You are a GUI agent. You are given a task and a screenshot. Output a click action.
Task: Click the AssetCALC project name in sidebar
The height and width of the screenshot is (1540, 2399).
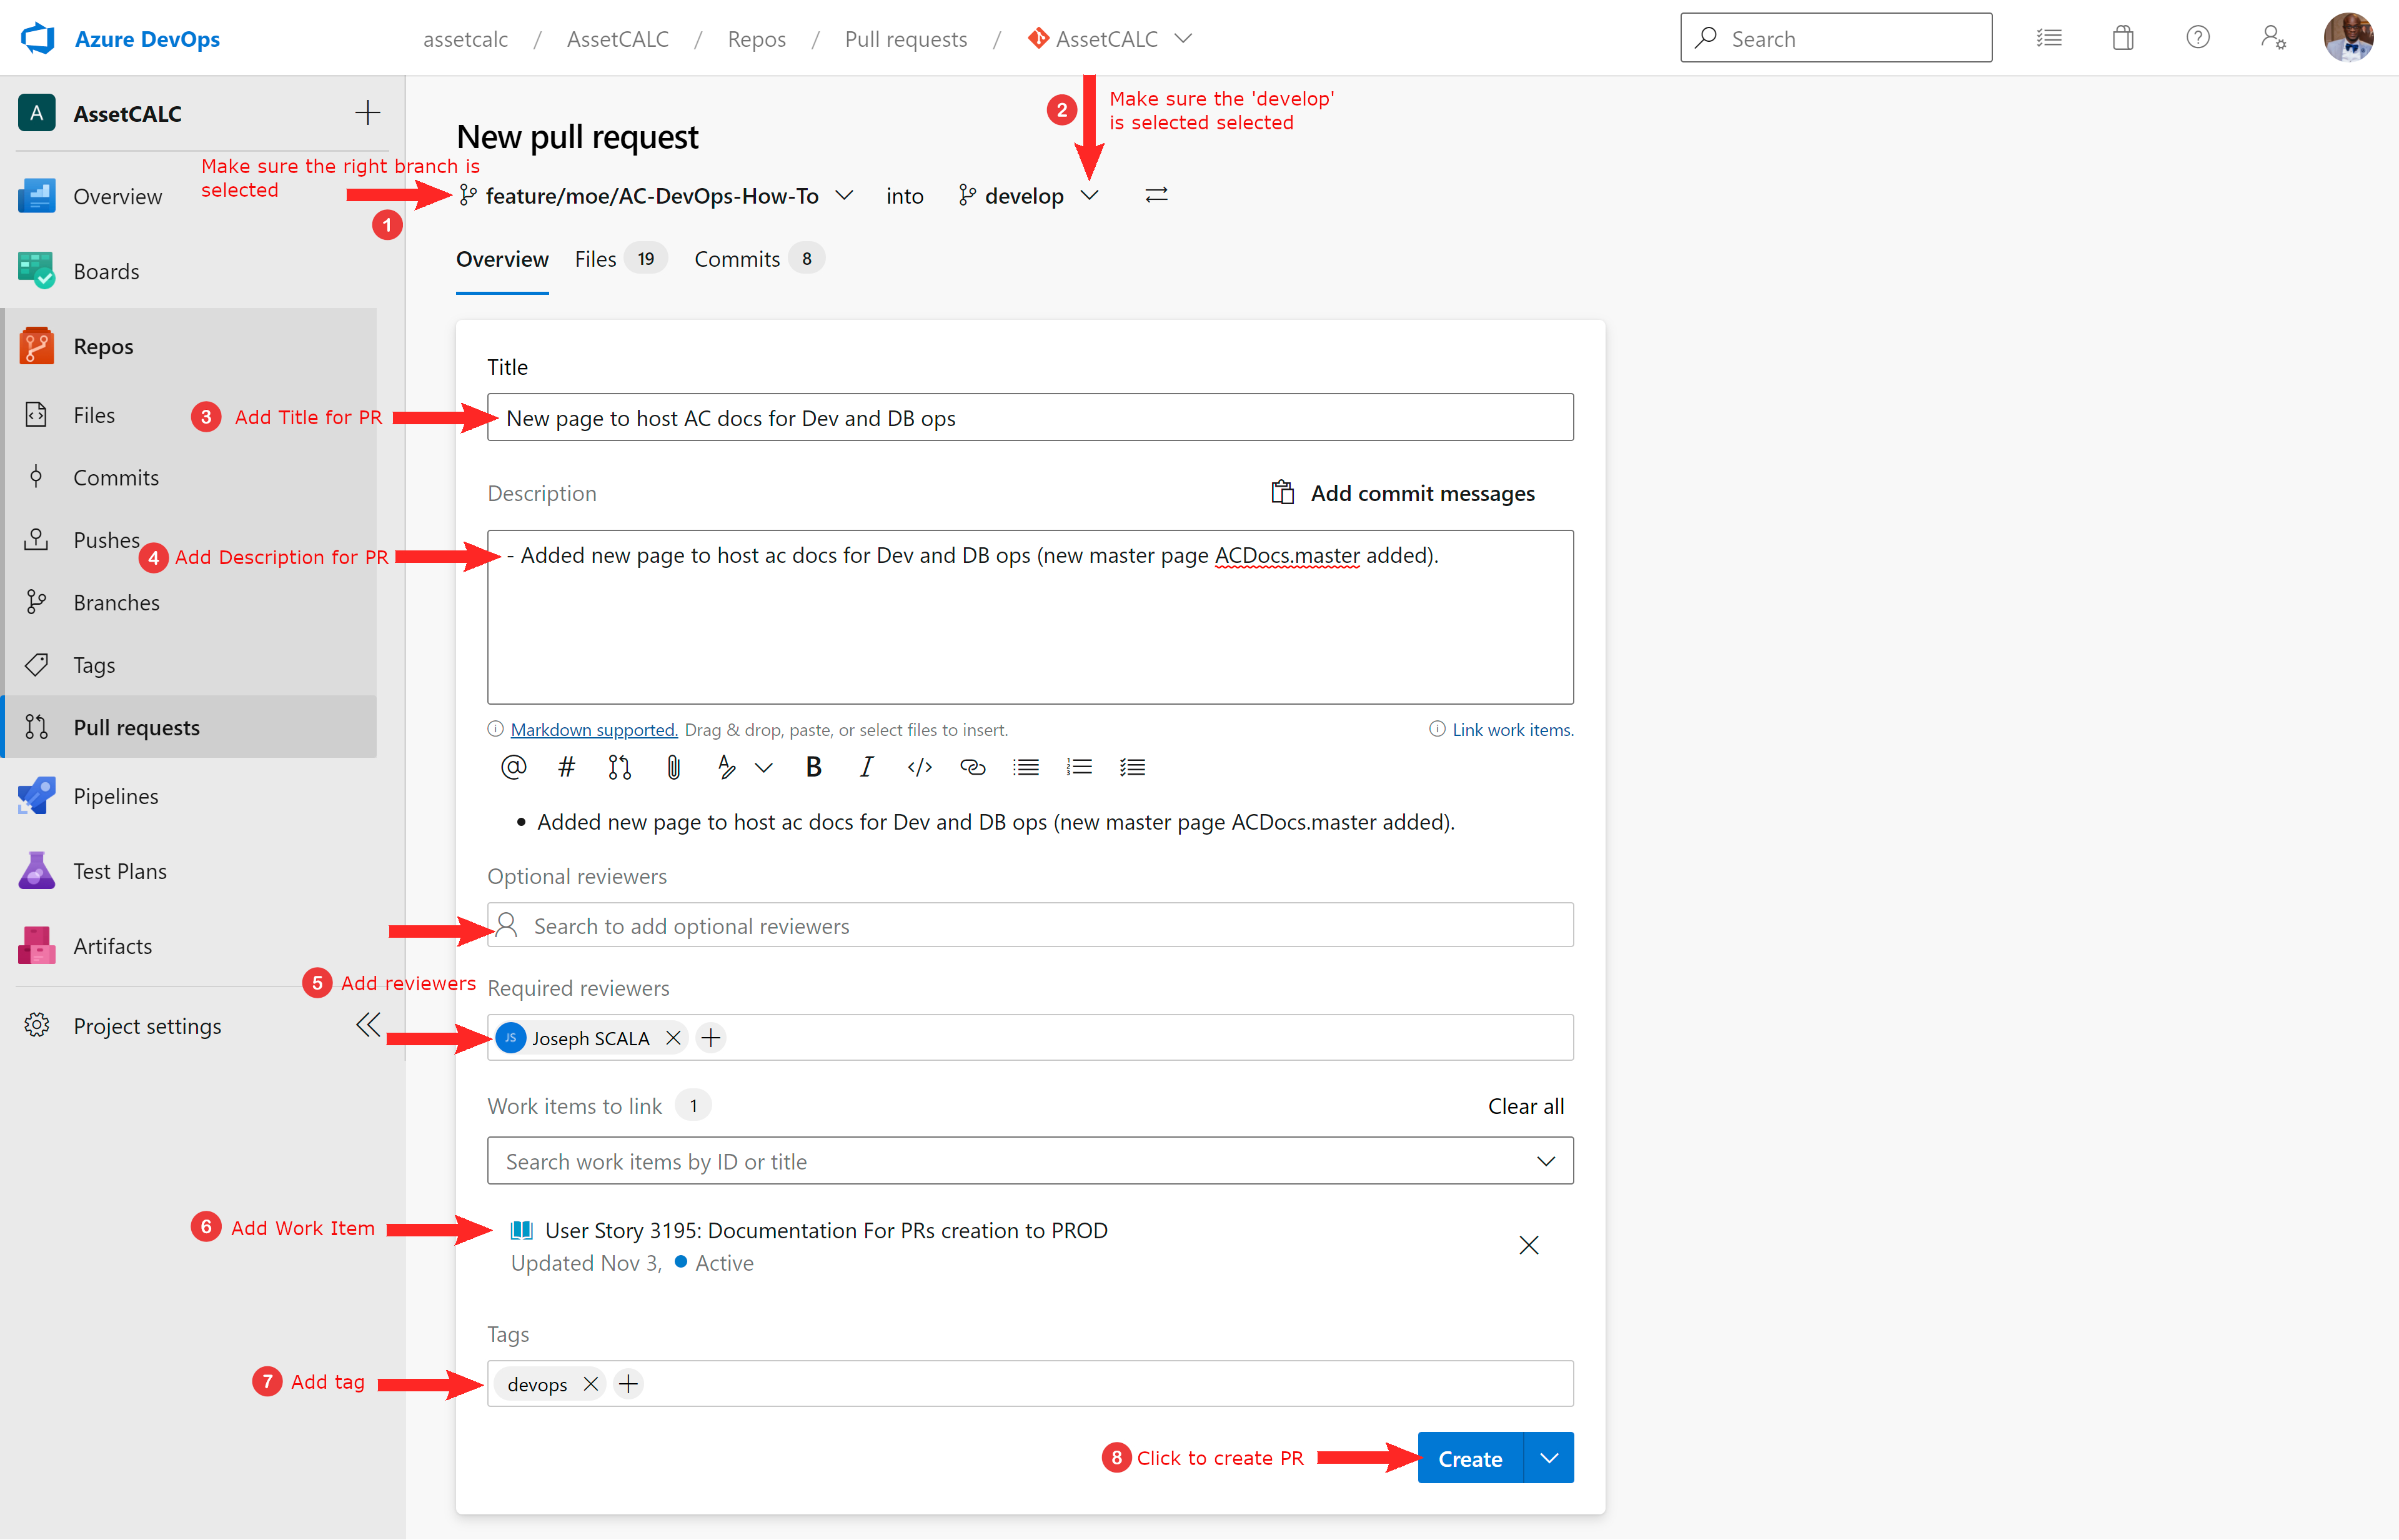point(127,114)
